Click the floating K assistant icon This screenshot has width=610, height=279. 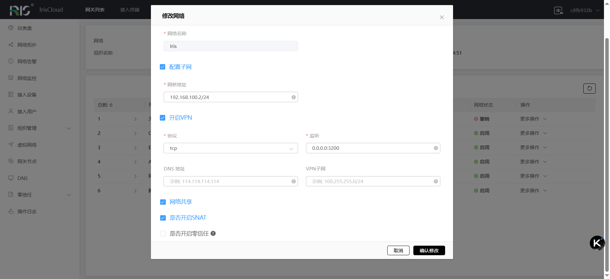597,243
